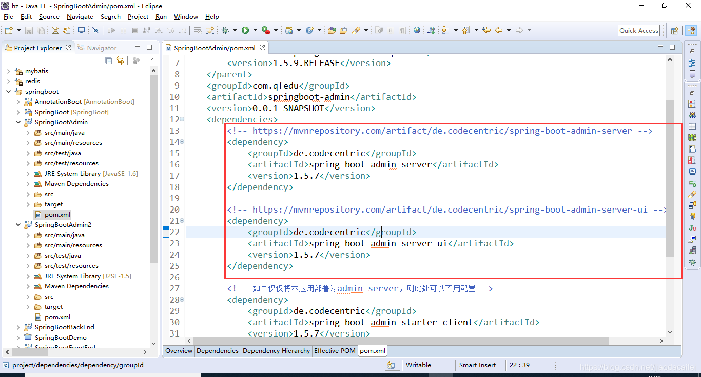Click the Open Perspective icon
Viewport: 701px width, 377px height.
(x=674, y=31)
